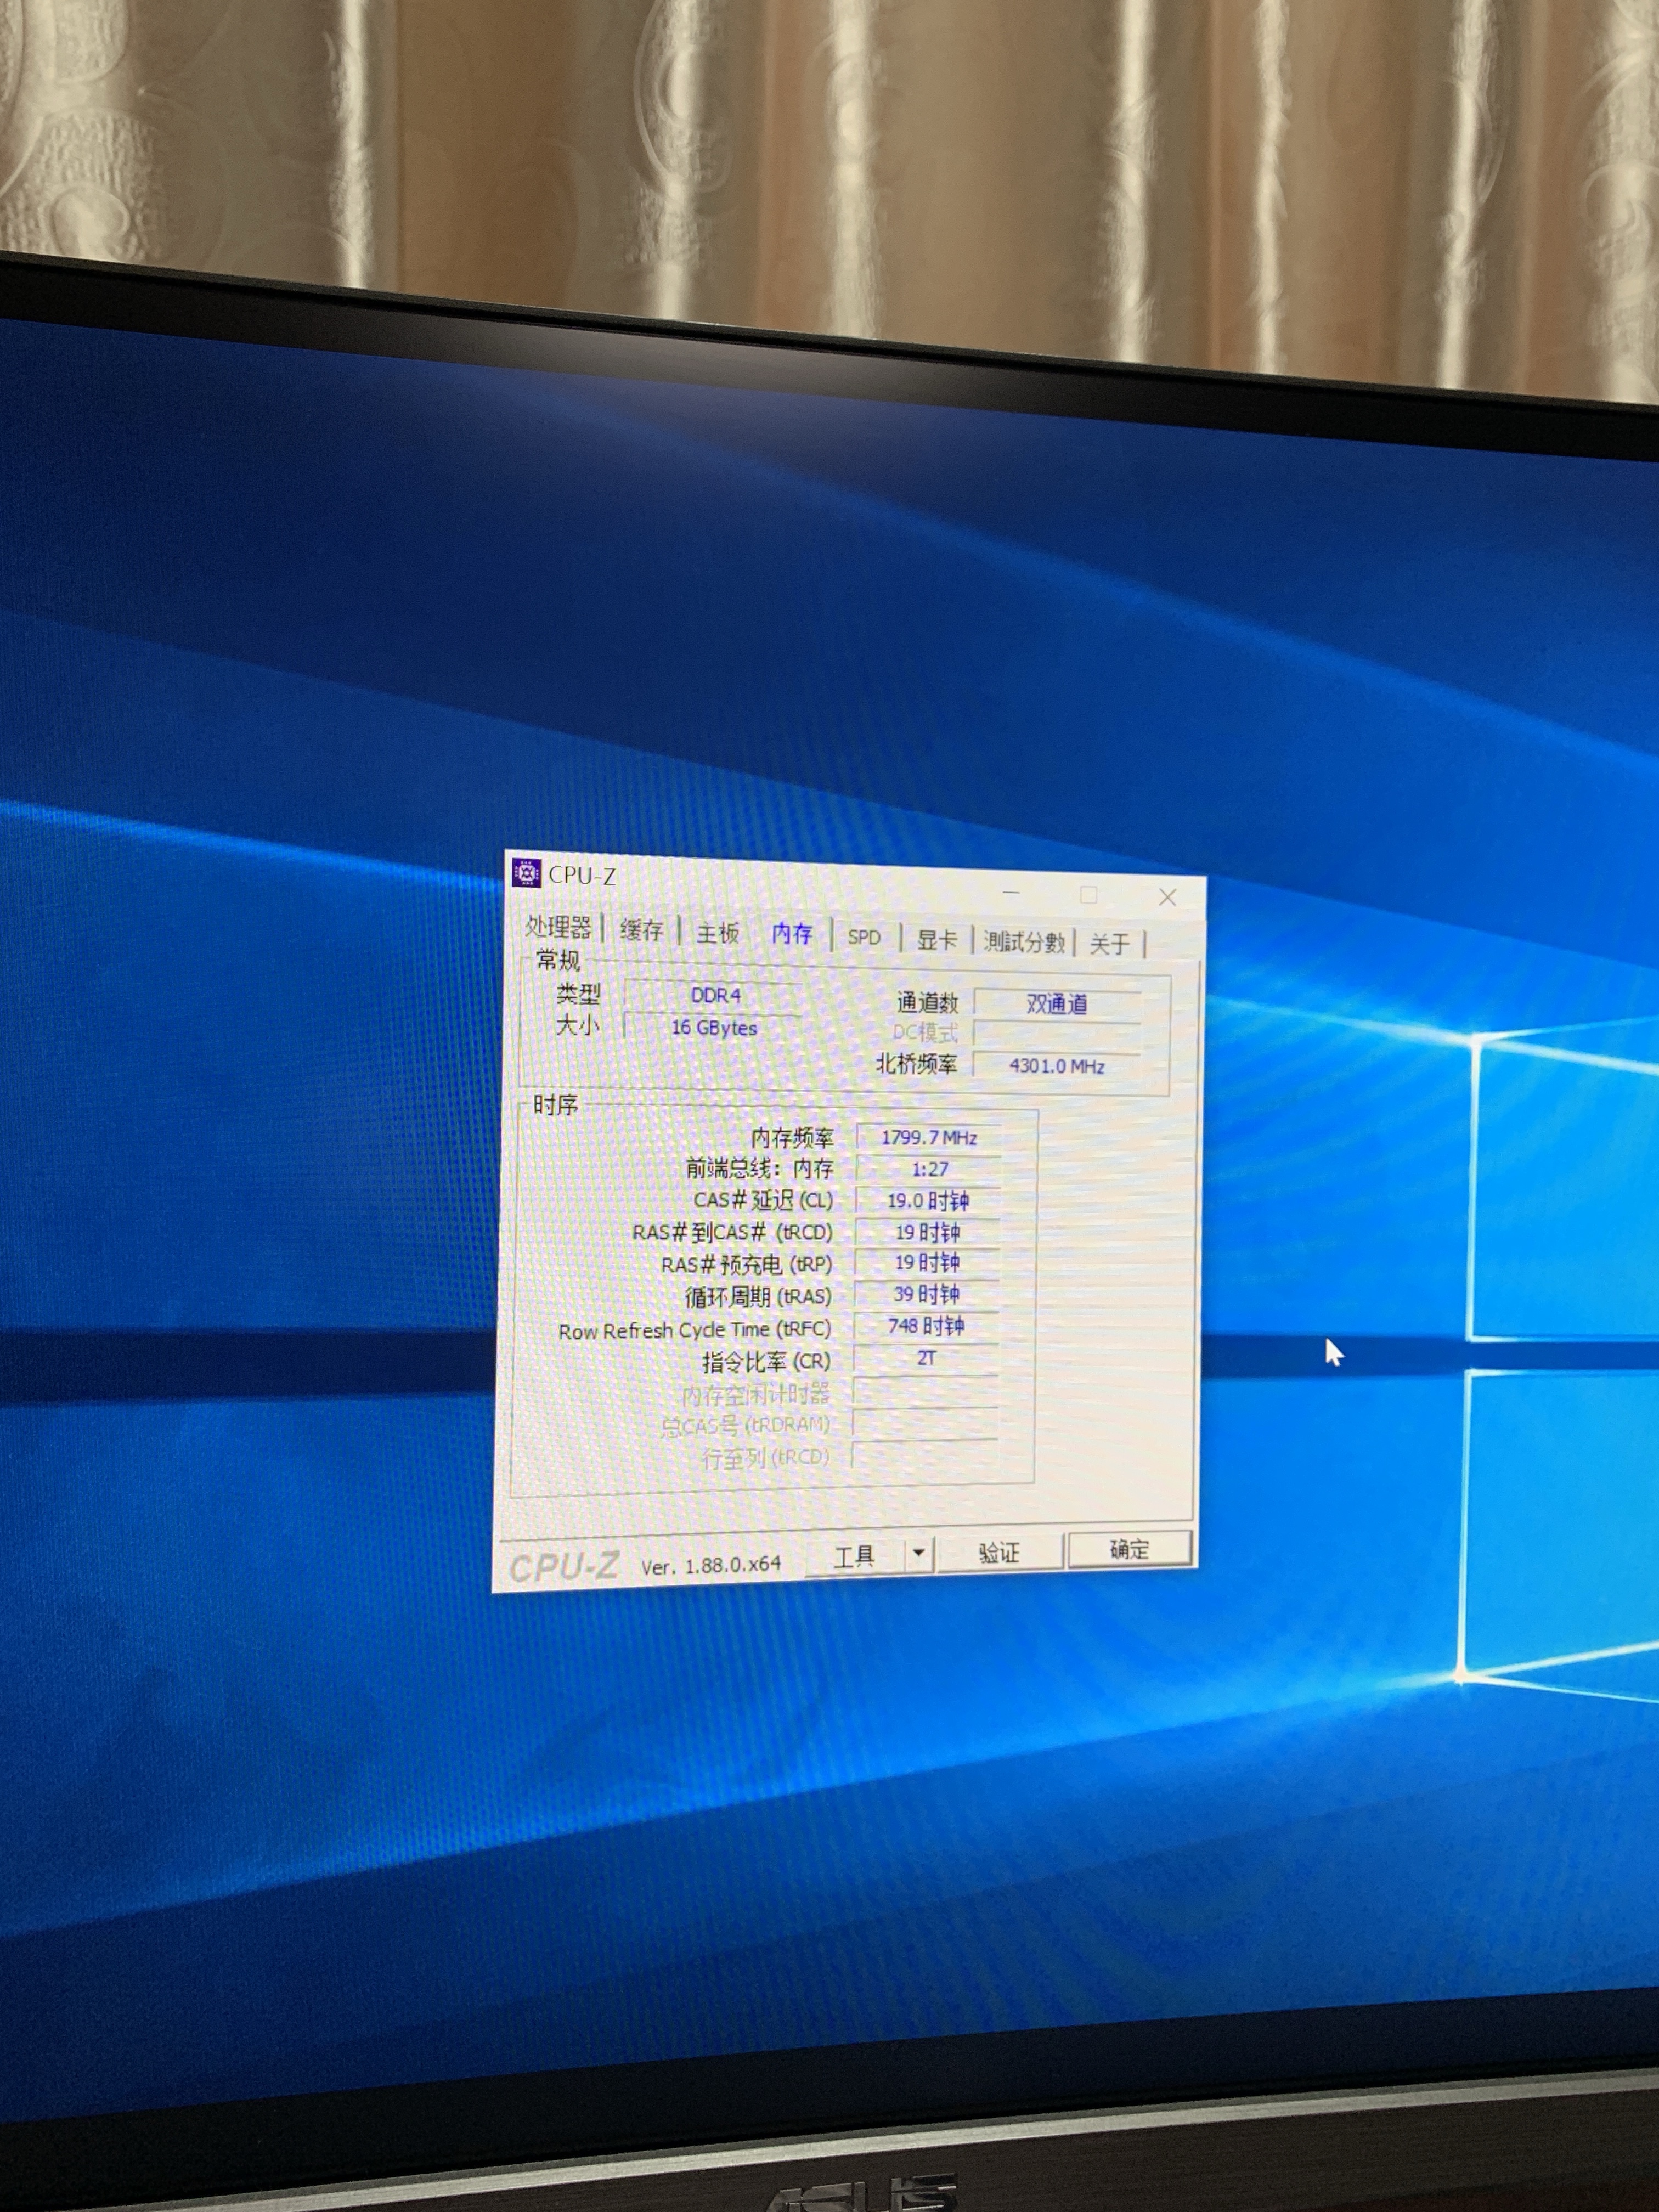Viewport: 1659px width, 2212px height.
Task: Click the 工具 (Tools) button
Action: (855, 1555)
